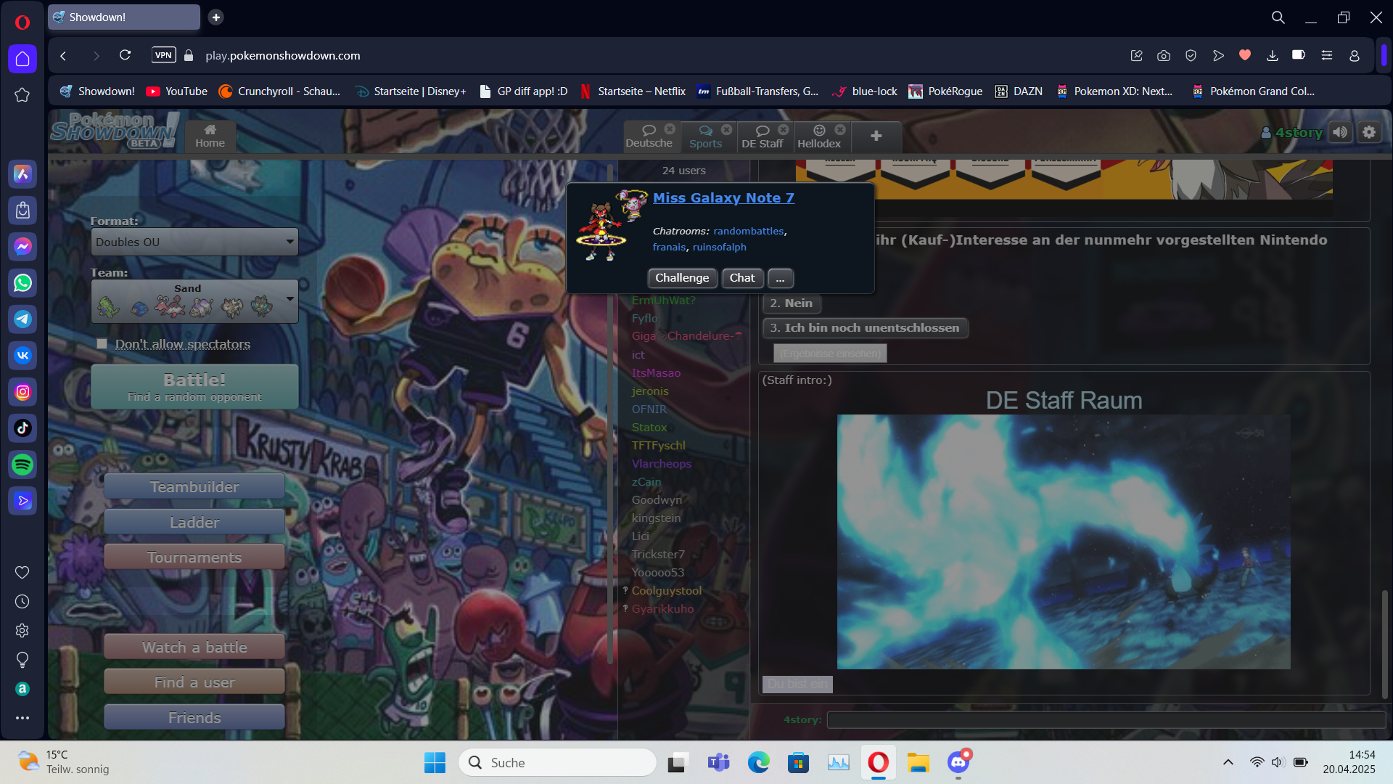
Task: Open TikTok in Opera sidebar
Action: click(x=22, y=428)
